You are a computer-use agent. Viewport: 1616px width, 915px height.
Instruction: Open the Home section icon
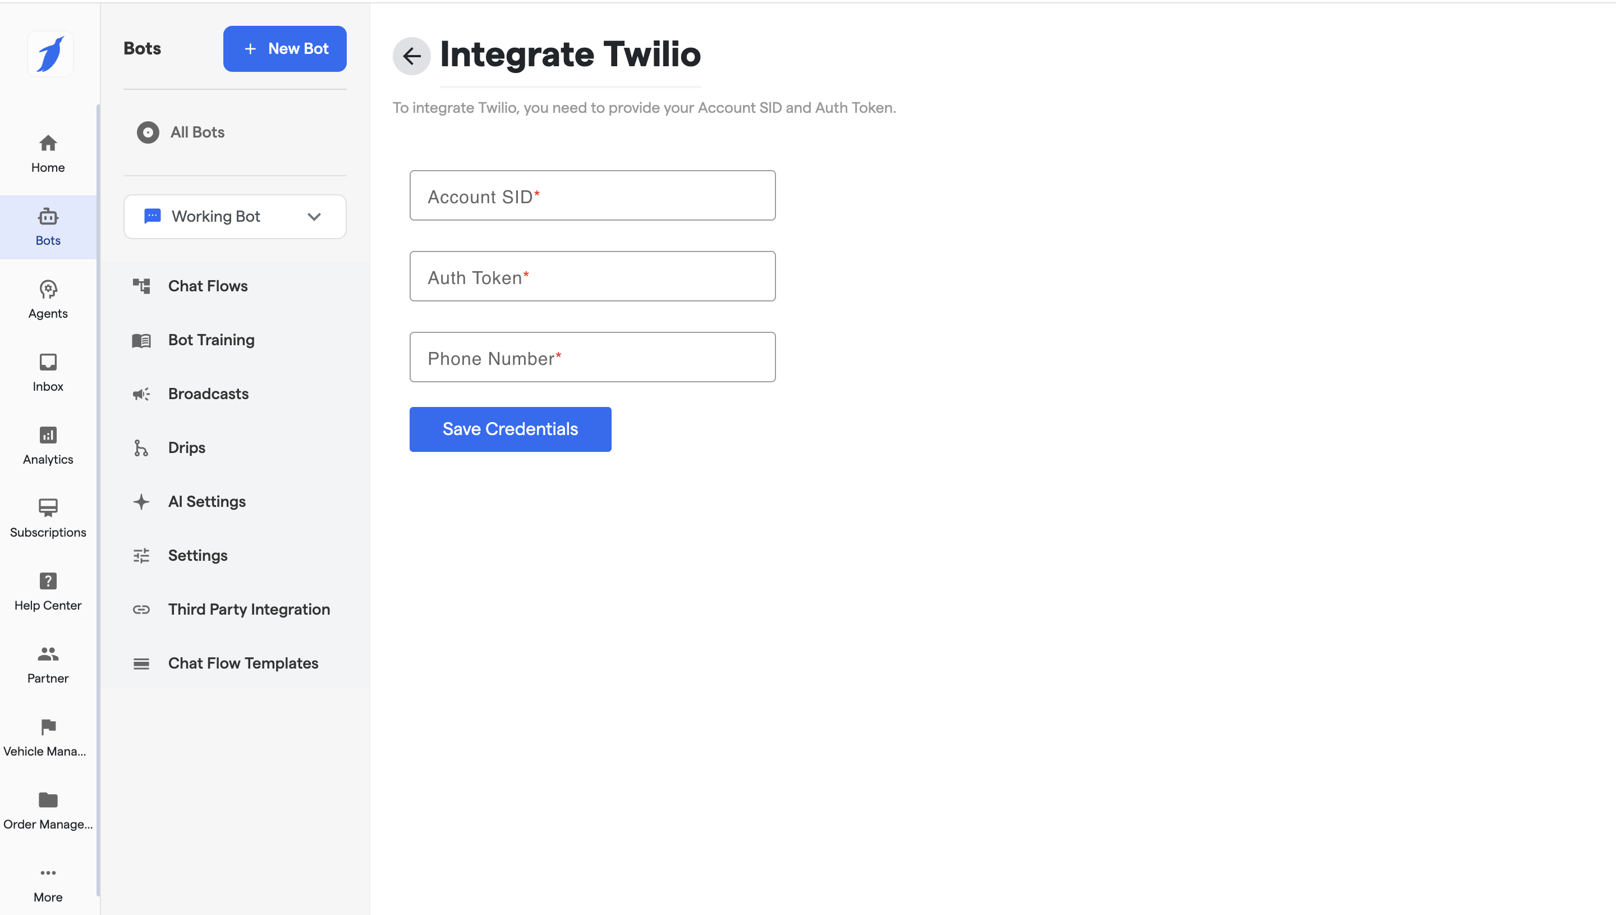click(x=48, y=144)
